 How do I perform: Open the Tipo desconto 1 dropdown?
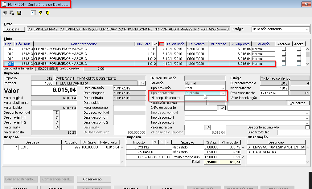click(x=306, y=118)
